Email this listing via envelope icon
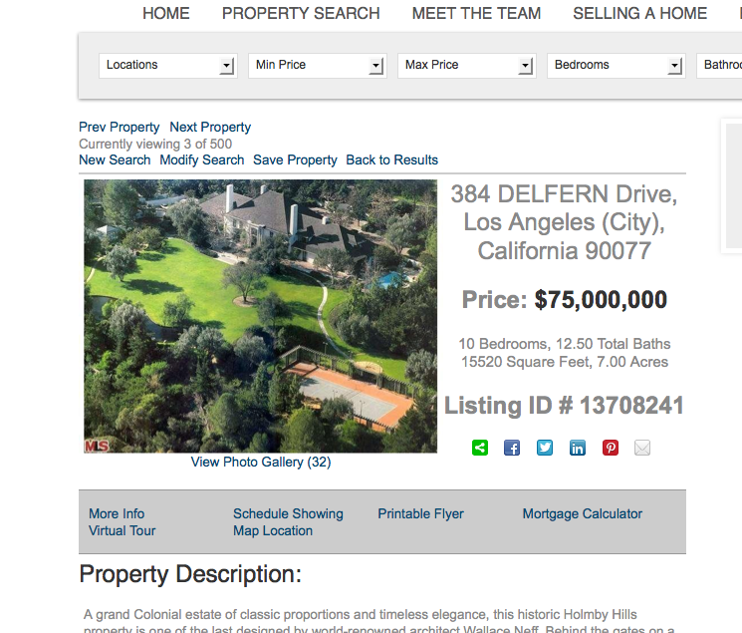742x633 pixels. 642,448
